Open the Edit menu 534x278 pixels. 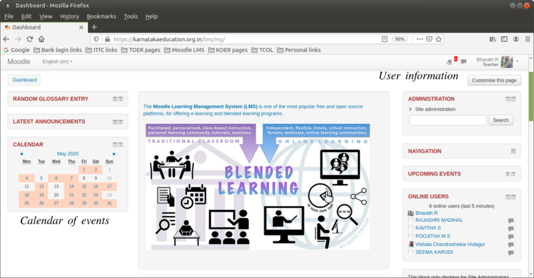tap(26, 16)
